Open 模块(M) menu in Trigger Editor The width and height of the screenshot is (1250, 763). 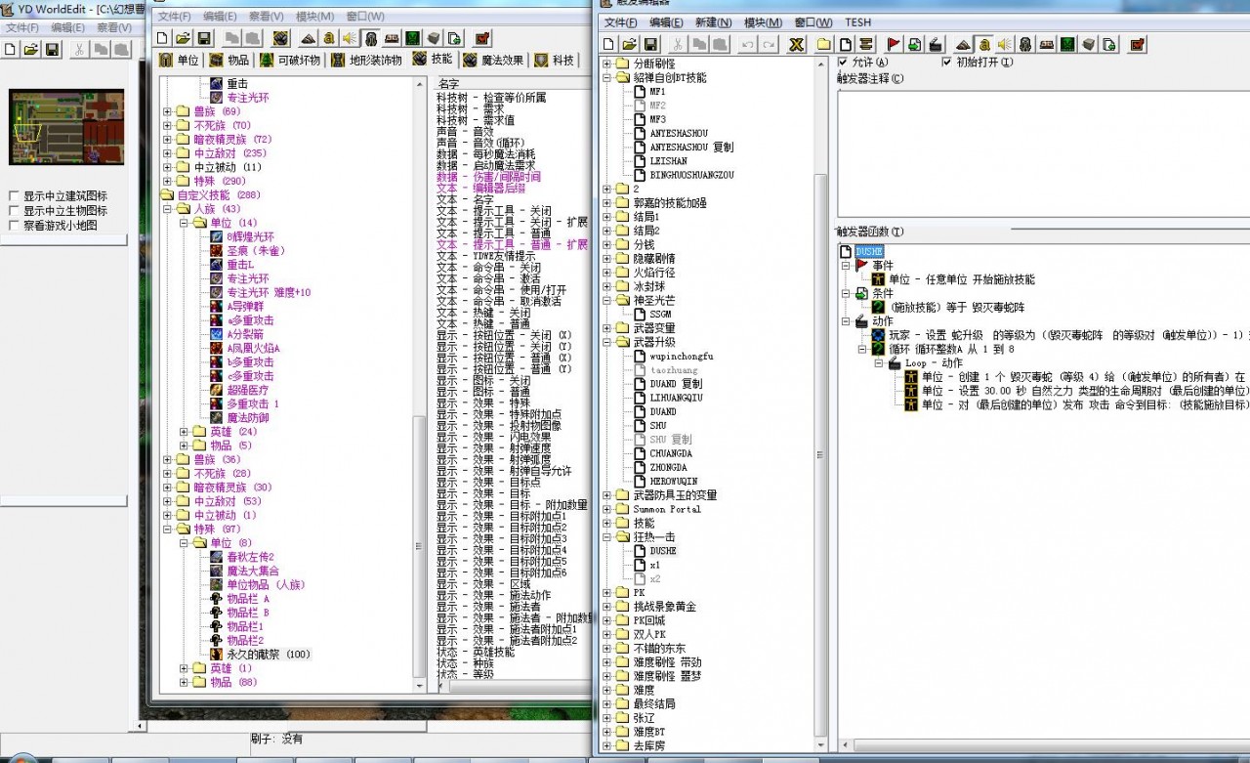click(763, 22)
